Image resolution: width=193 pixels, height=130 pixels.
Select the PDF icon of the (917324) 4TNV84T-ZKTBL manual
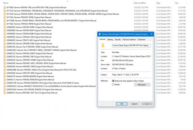coord(5,17)
